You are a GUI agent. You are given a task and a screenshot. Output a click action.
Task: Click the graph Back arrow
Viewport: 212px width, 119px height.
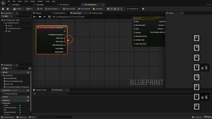(x=40, y=17)
